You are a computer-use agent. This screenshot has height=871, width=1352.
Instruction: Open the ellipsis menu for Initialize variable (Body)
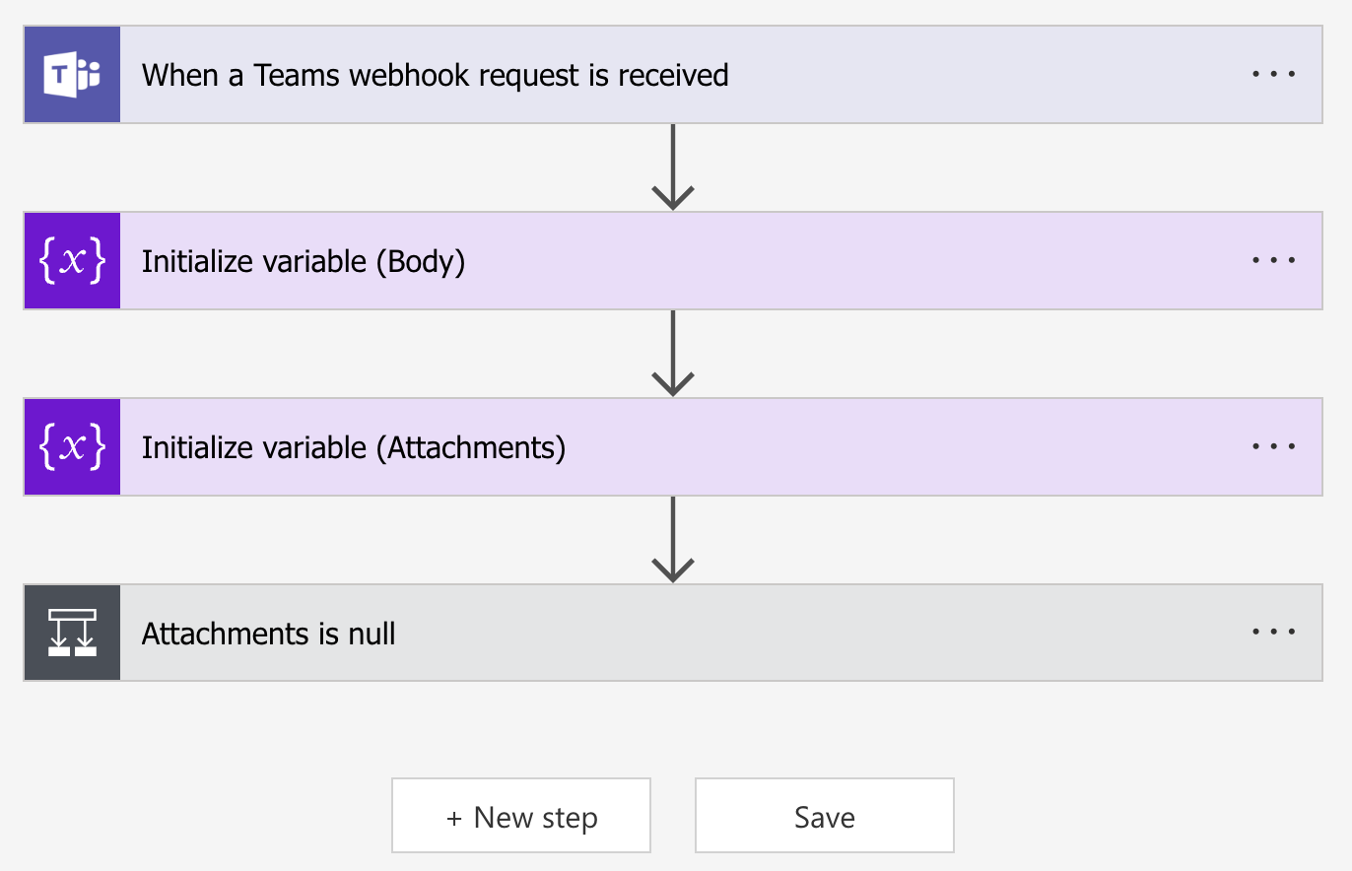1273,260
